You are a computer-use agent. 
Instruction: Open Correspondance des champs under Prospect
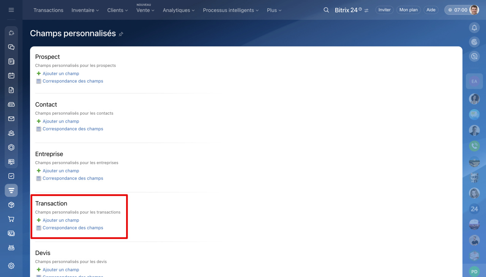[x=73, y=81]
